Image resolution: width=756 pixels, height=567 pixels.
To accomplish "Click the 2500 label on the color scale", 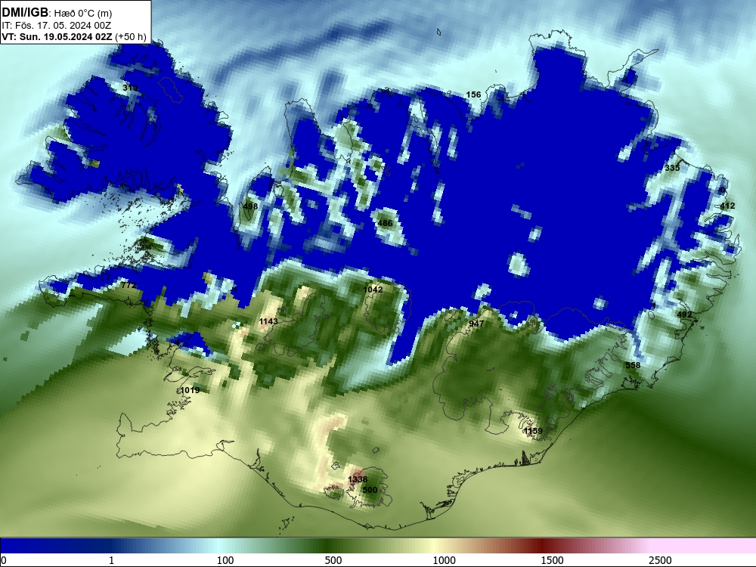I will pyautogui.click(x=660, y=560).
